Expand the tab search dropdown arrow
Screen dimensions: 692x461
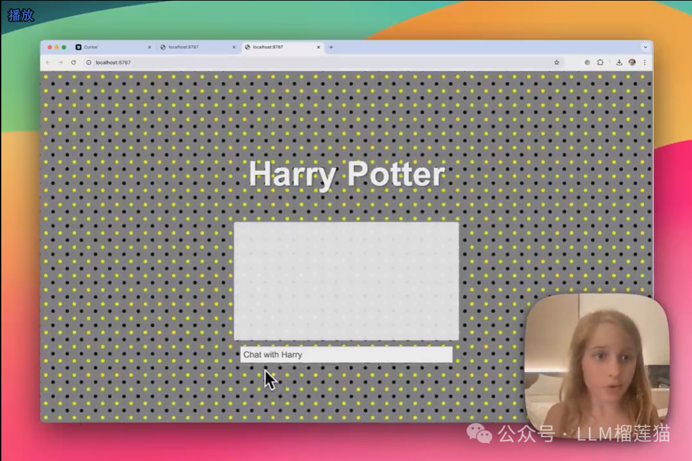(x=645, y=47)
